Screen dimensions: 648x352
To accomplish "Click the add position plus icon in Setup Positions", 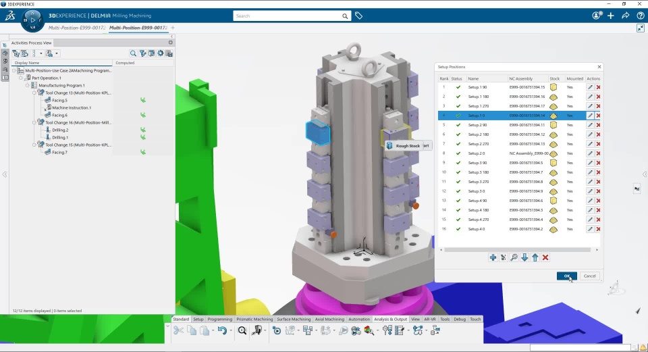I will point(493,257).
